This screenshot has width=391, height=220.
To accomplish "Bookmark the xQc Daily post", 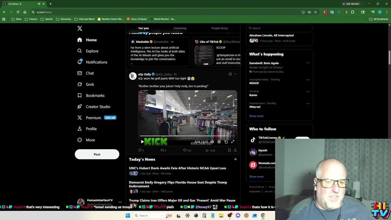I will pos(229,150).
